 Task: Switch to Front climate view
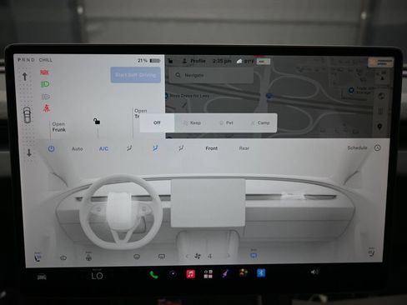pyautogui.click(x=211, y=148)
